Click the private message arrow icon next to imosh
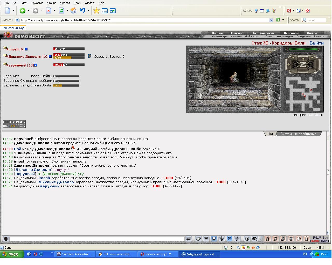Viewport: 332px width, 265px height. [5, 48]
